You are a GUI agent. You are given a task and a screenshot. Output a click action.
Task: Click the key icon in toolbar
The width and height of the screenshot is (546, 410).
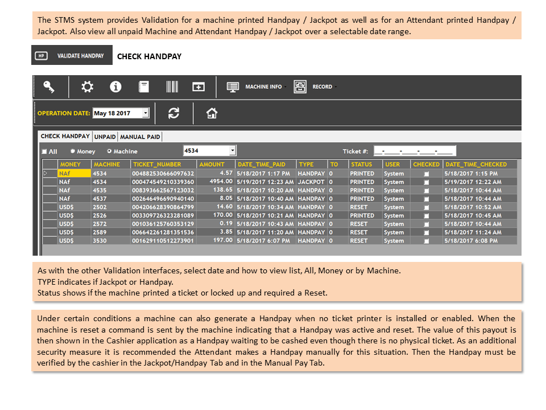click(49, 87)
